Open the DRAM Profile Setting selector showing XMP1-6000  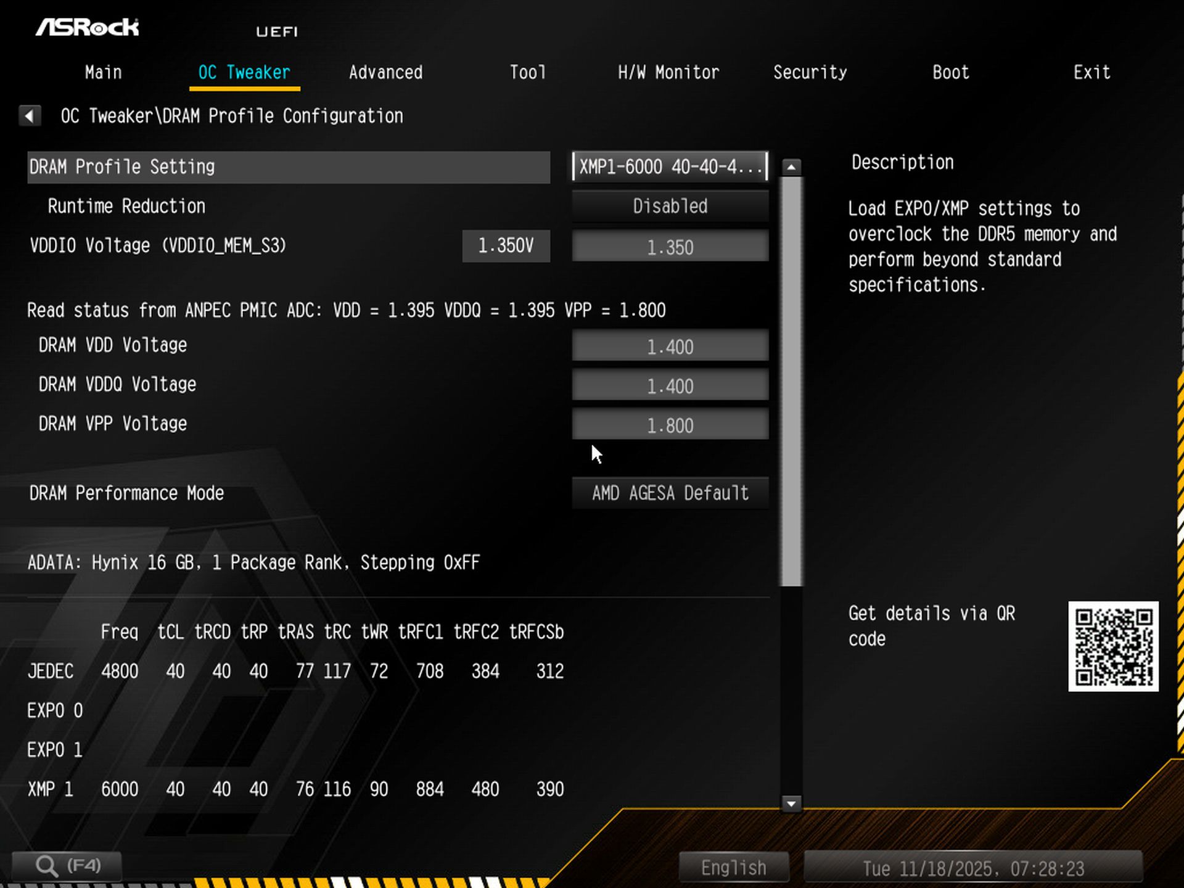pyautogui.click(x=670, y=166)
